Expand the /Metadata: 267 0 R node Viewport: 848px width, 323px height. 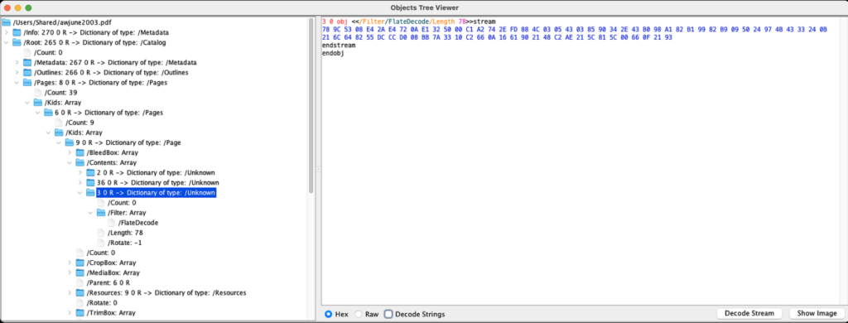(x=17, y=63)
